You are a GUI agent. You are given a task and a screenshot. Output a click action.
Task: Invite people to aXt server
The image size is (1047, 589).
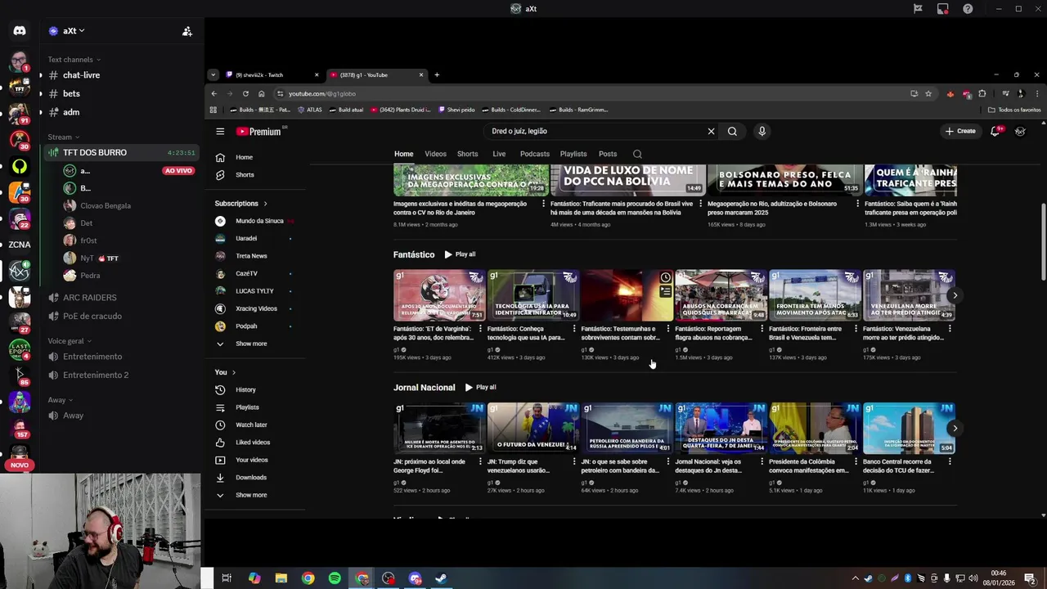[187, 31]
